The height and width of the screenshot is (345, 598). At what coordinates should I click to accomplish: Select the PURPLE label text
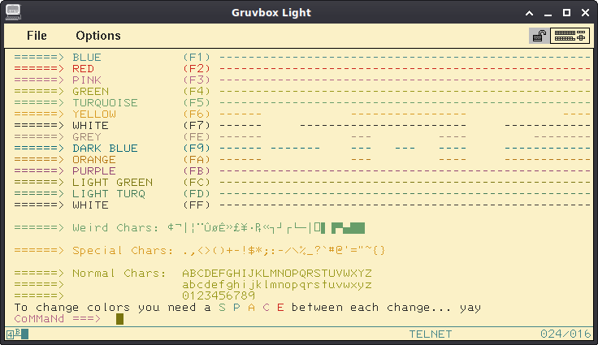(94, 170)
